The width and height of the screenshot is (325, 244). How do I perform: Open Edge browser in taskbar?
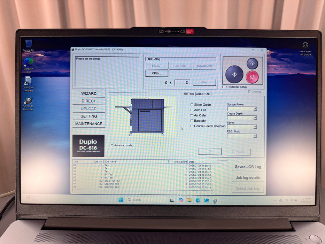[x=198, y=200]
